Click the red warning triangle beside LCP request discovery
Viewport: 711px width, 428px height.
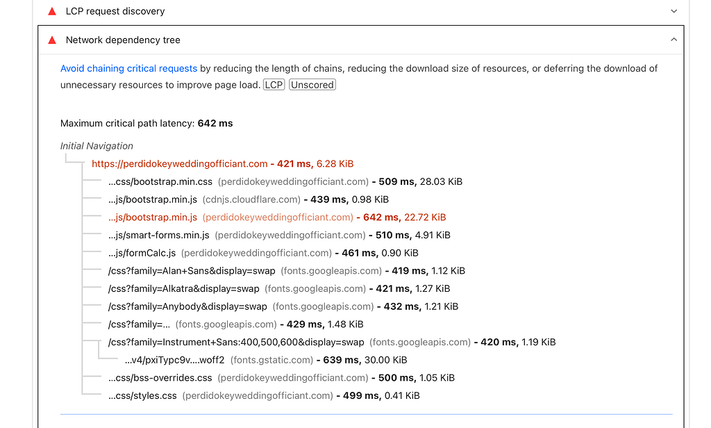click(52, 11)
